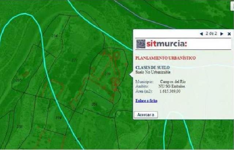Select parcel 271 on the map
The height and width of the screenshot is (150, 234).
74,60
